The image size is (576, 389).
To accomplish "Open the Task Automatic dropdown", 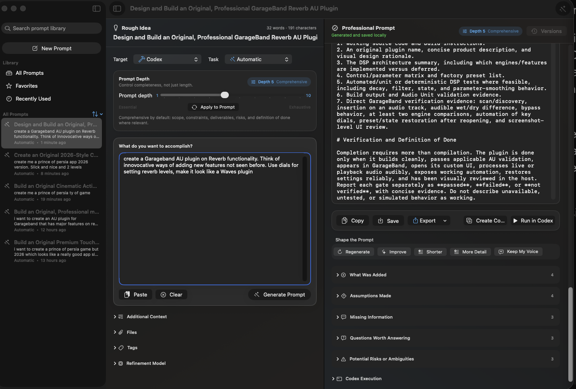I will (x=258, y=60).
